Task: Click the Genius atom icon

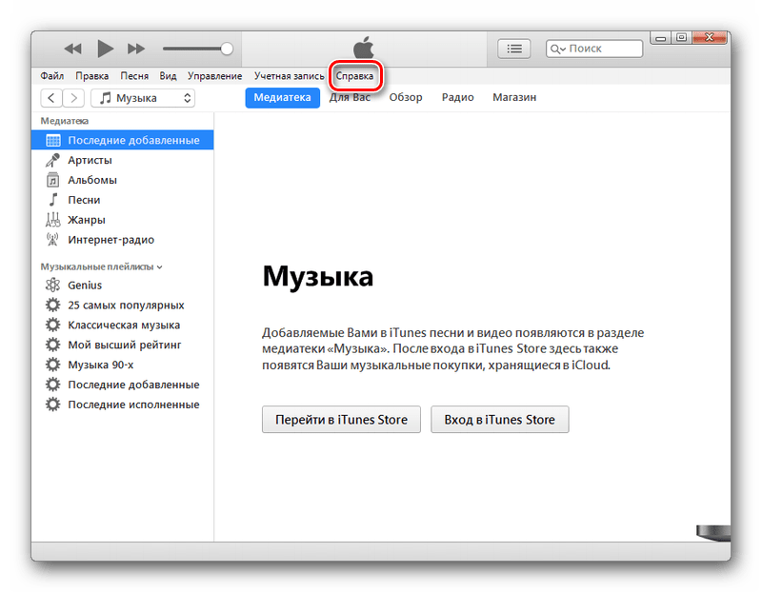Action: pos(52,286)
